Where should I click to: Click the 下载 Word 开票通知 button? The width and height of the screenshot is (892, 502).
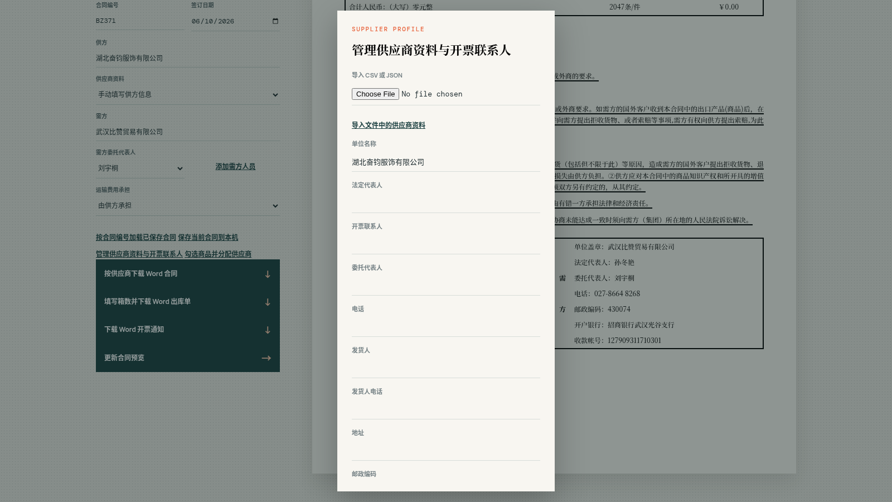pyautogui.click(x=188, y=330)
